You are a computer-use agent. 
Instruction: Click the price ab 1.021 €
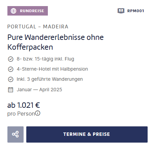(x=24, y=105)
